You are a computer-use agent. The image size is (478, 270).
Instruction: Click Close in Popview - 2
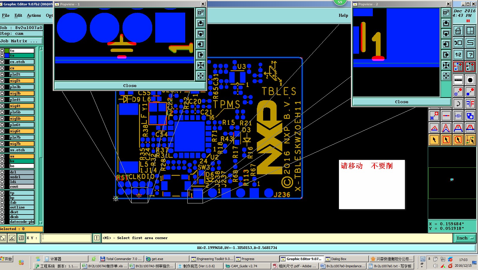[402, 102]
